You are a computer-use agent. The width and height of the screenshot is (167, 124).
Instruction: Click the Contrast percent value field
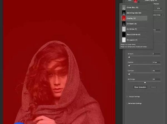pyautogui.click(x=156, y=71)
